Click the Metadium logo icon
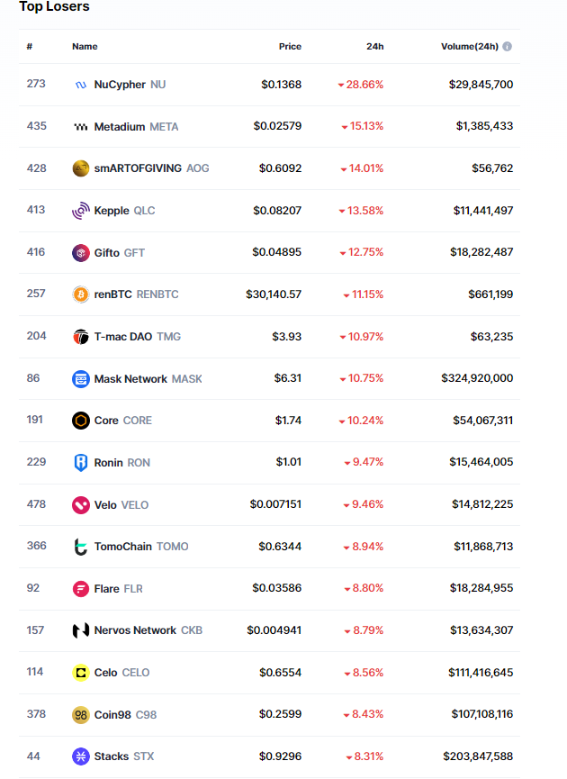The height and width of the screenshot is (779, 567). click(x=81, y=127)
